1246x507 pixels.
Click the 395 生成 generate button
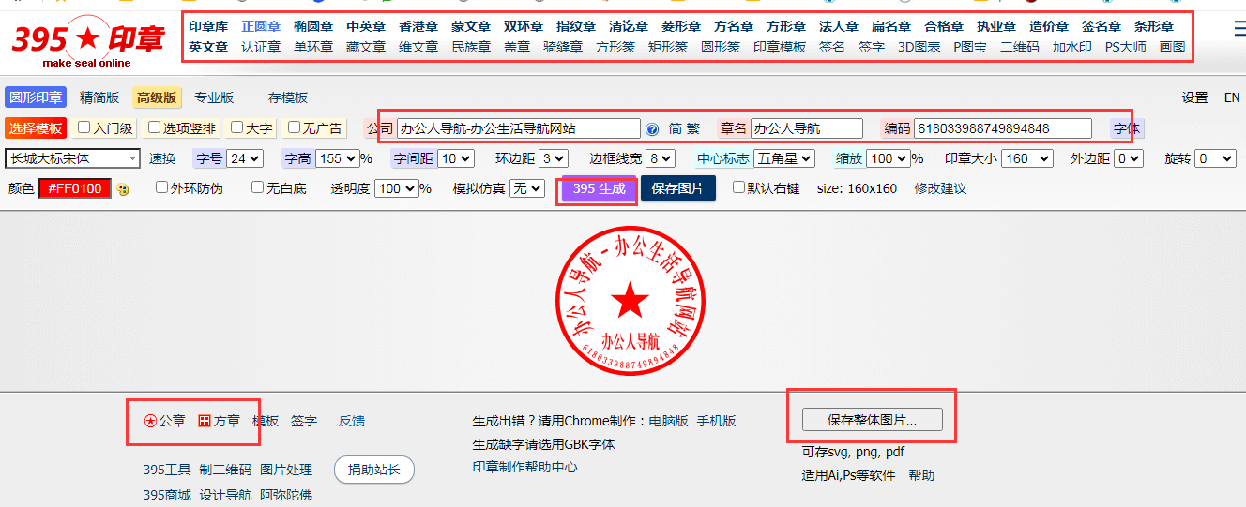pos(600,188)
